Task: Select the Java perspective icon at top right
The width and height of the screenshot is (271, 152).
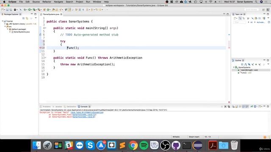Action: (x=268, y=10)
